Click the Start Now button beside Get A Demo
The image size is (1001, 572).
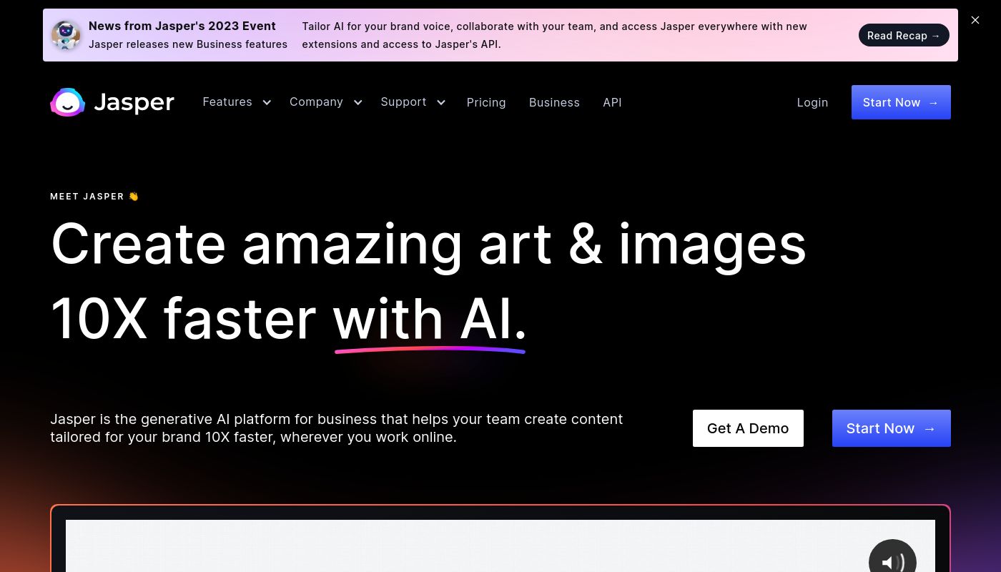coord(892,428)
